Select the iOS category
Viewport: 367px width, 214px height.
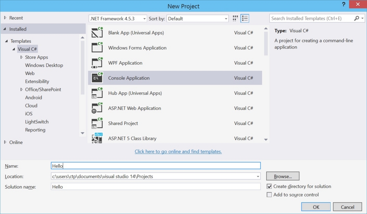(29, 113)
